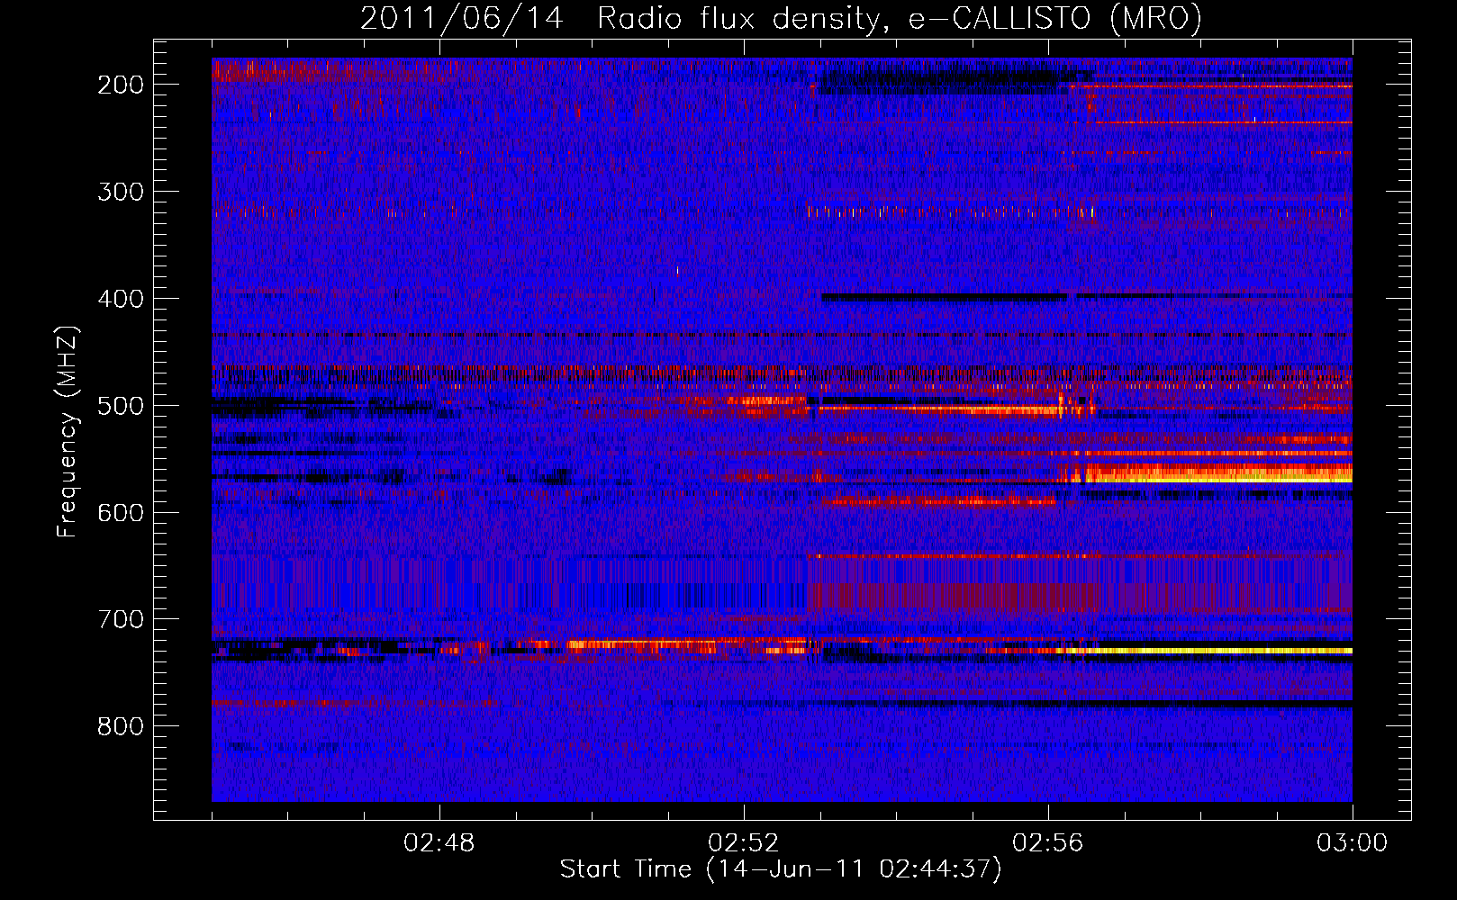Click the 02:52 time tick label
Viewport: 1457px width, 900px height.
(x=744, y=843)
